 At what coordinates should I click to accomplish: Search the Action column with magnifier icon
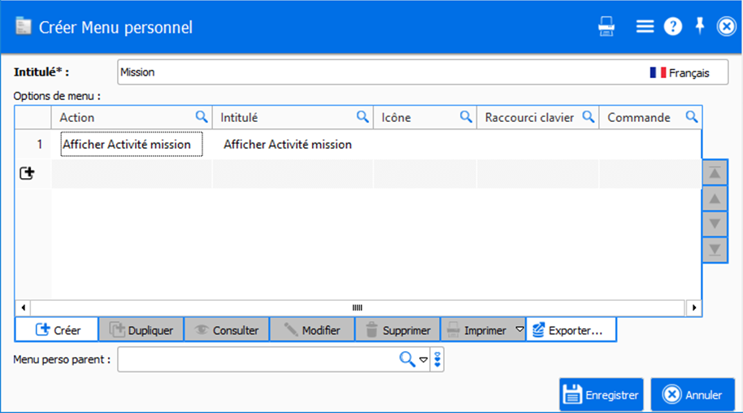202,117
